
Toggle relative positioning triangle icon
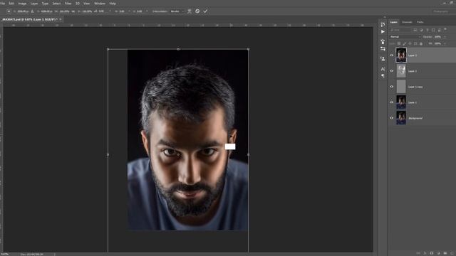pos(32,11)
